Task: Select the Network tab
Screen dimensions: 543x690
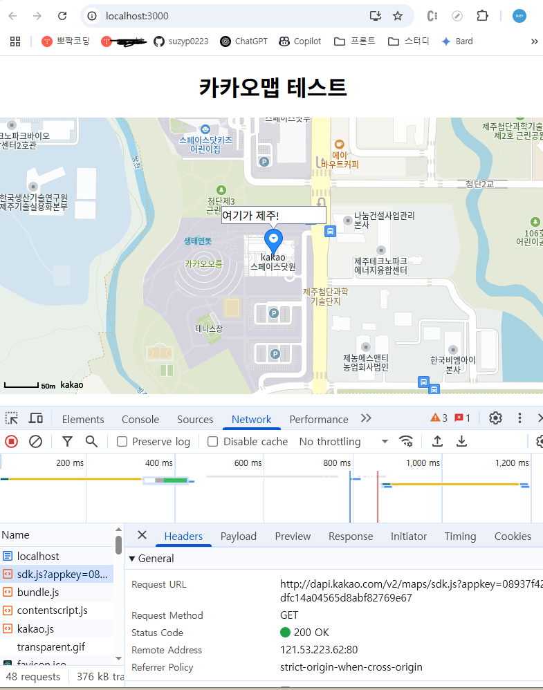Action: coord(252,420)
